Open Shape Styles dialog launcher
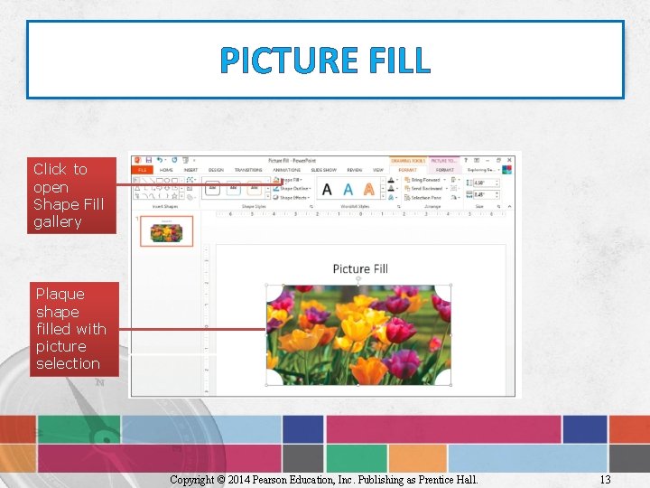 (311, 206)
